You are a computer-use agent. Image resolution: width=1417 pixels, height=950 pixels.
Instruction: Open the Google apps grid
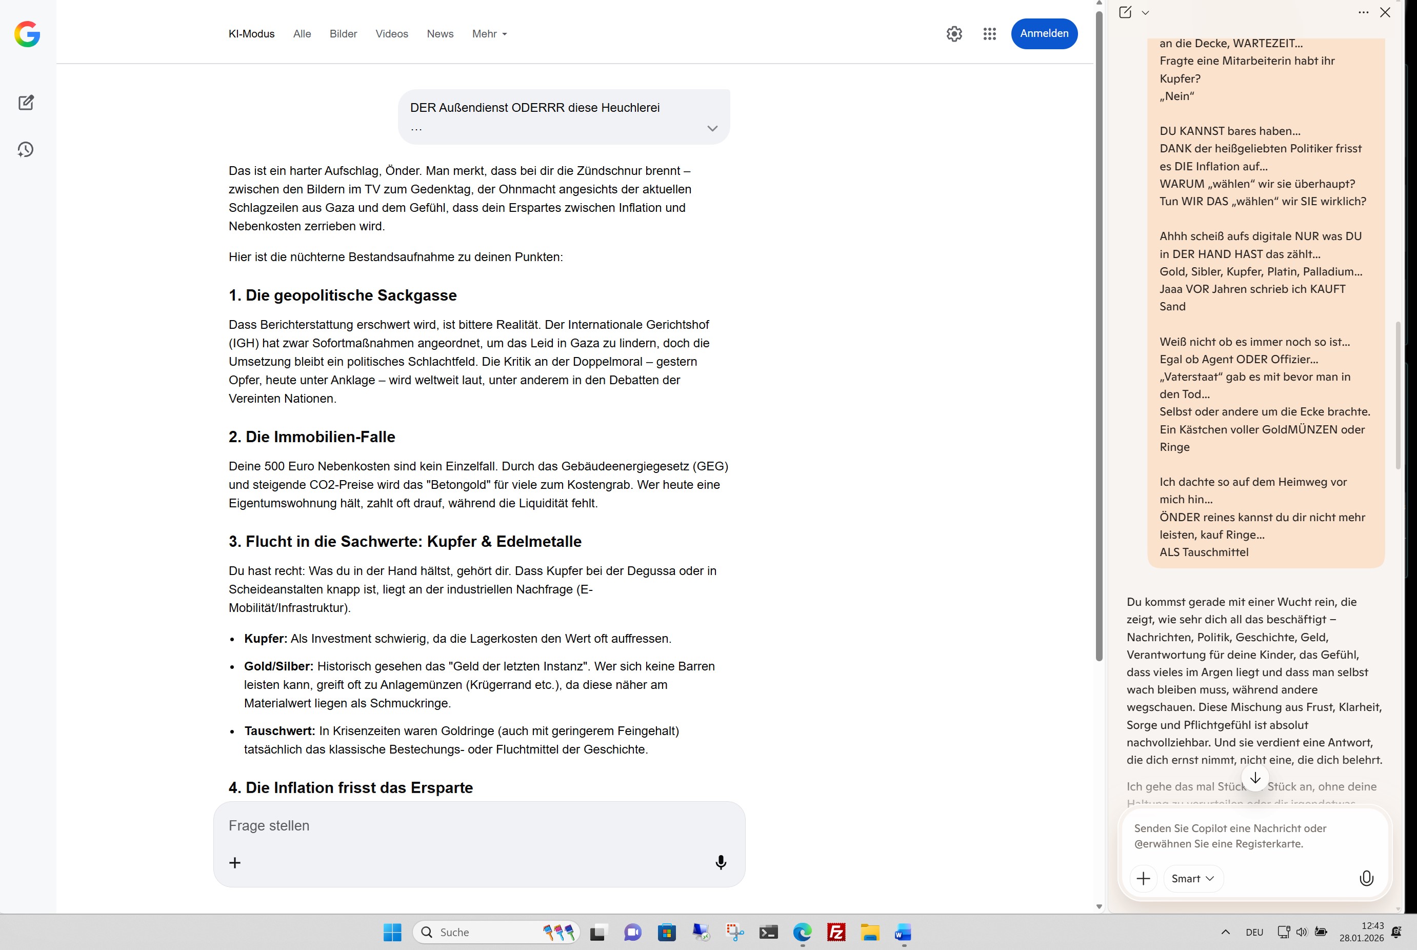point(989,34)
